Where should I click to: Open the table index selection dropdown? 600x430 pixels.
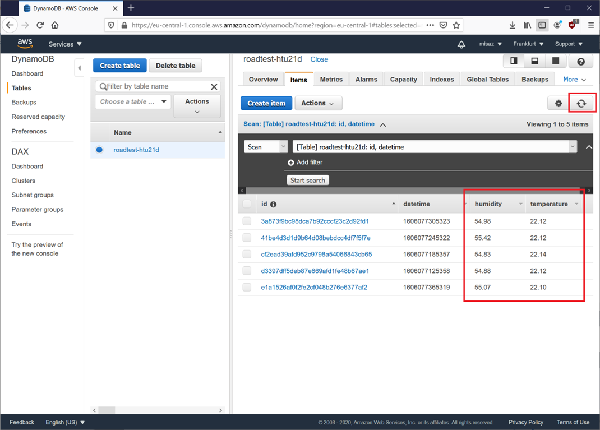coord(435,147)
